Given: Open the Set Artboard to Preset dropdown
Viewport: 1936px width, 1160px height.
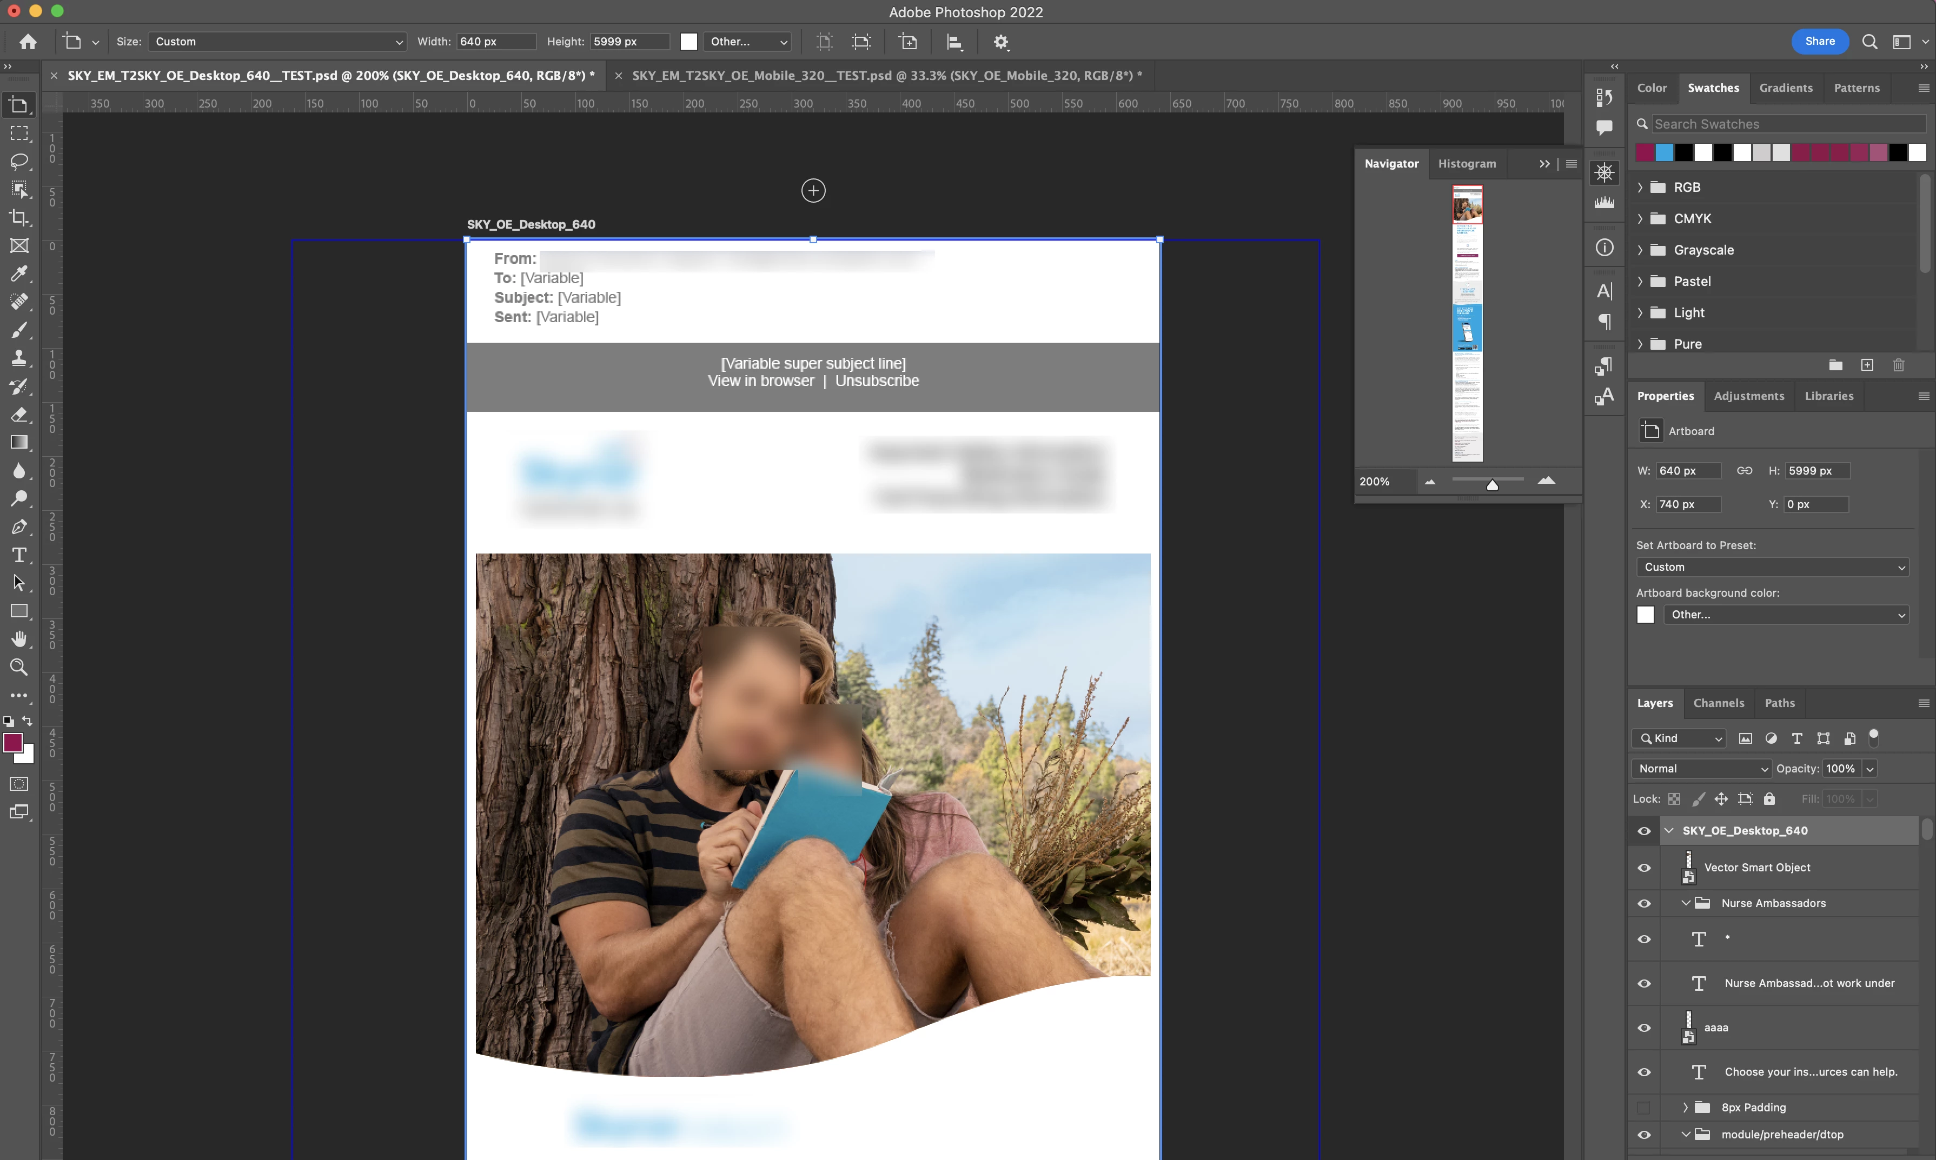Looking at the screenshot, I should (1772, 566).
